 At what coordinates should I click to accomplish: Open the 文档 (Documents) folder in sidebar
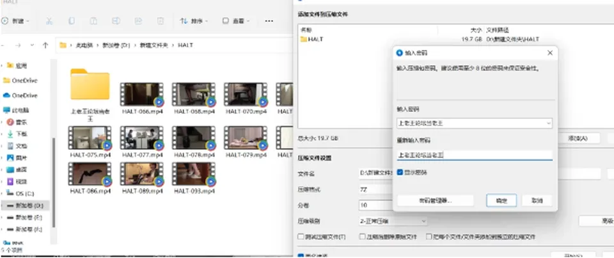pos(18,146)
